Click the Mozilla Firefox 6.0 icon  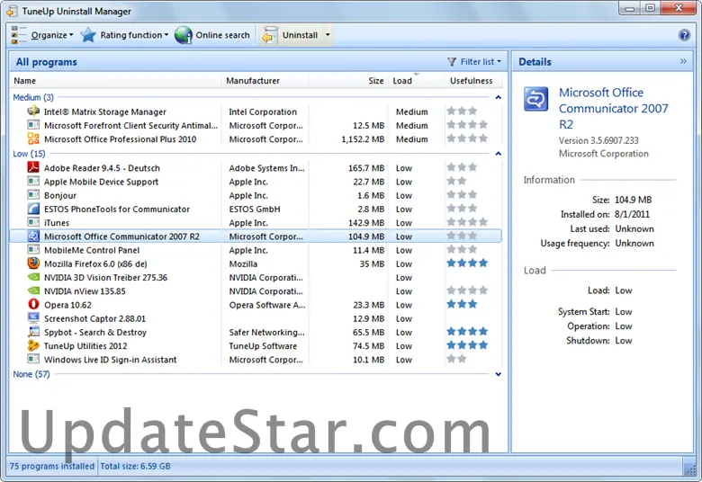coord(33,263)
